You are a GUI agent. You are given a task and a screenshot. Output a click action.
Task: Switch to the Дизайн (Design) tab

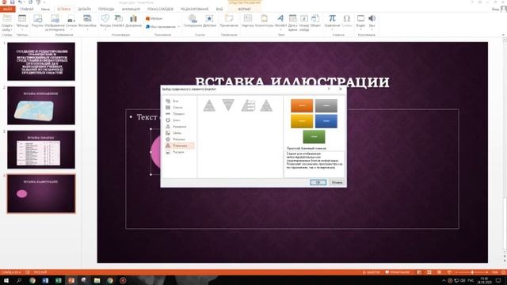tap(85, 9)
